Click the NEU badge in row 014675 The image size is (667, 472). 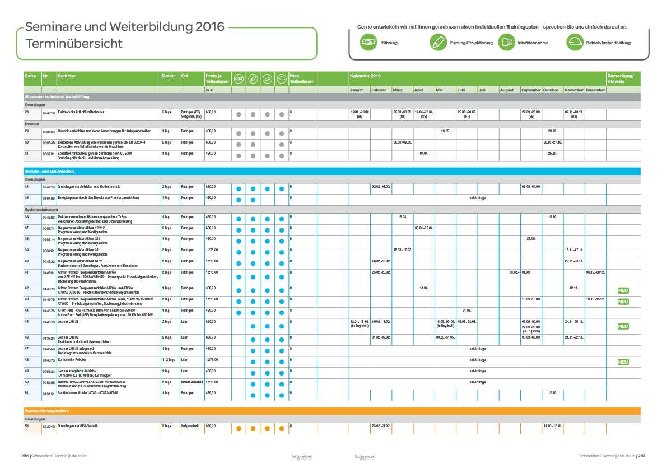tap(623, 302)
